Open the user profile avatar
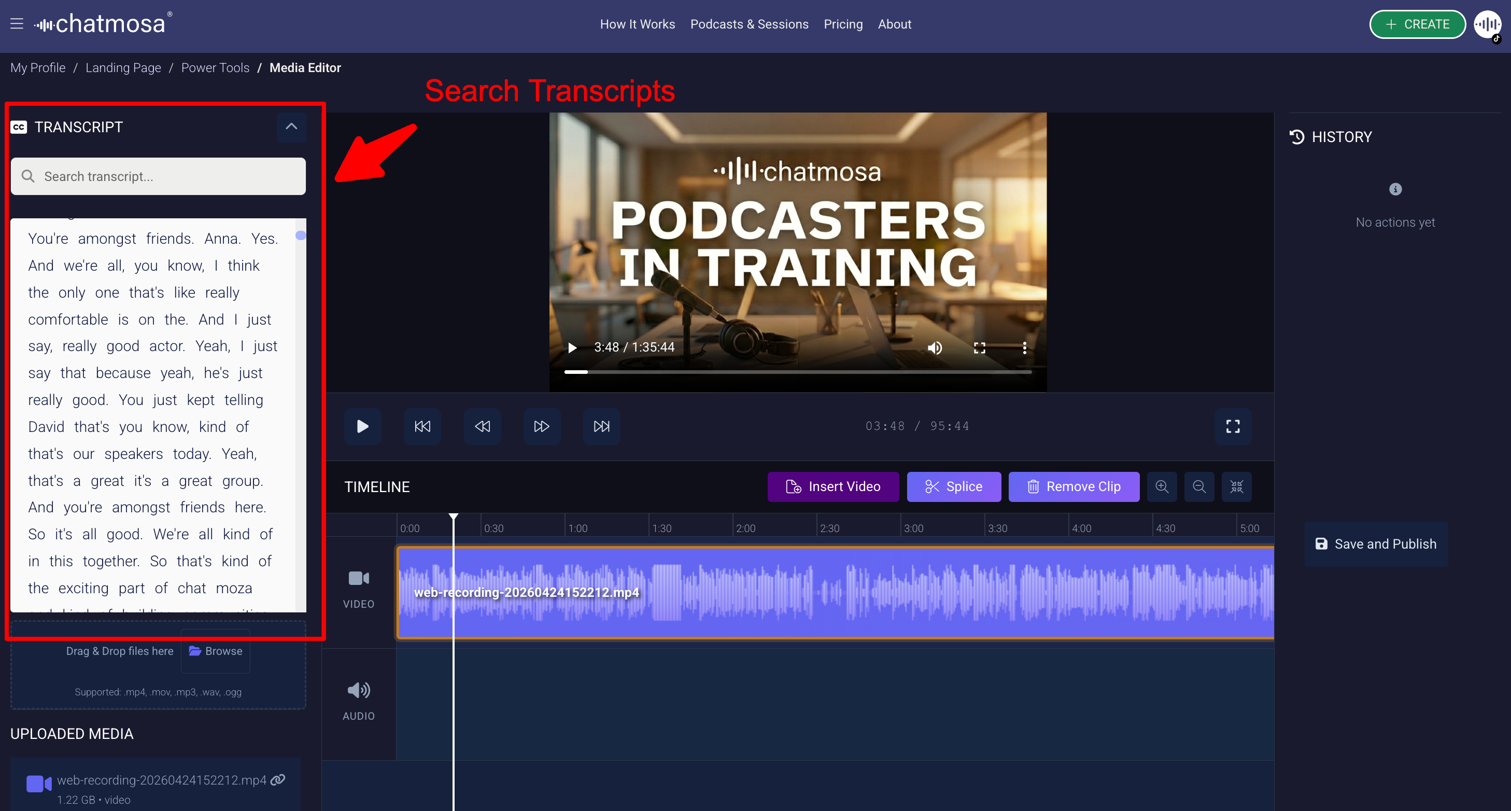Image resolution: width=1511 pixels, height=811 pixels. click(x=1487, y=25)
